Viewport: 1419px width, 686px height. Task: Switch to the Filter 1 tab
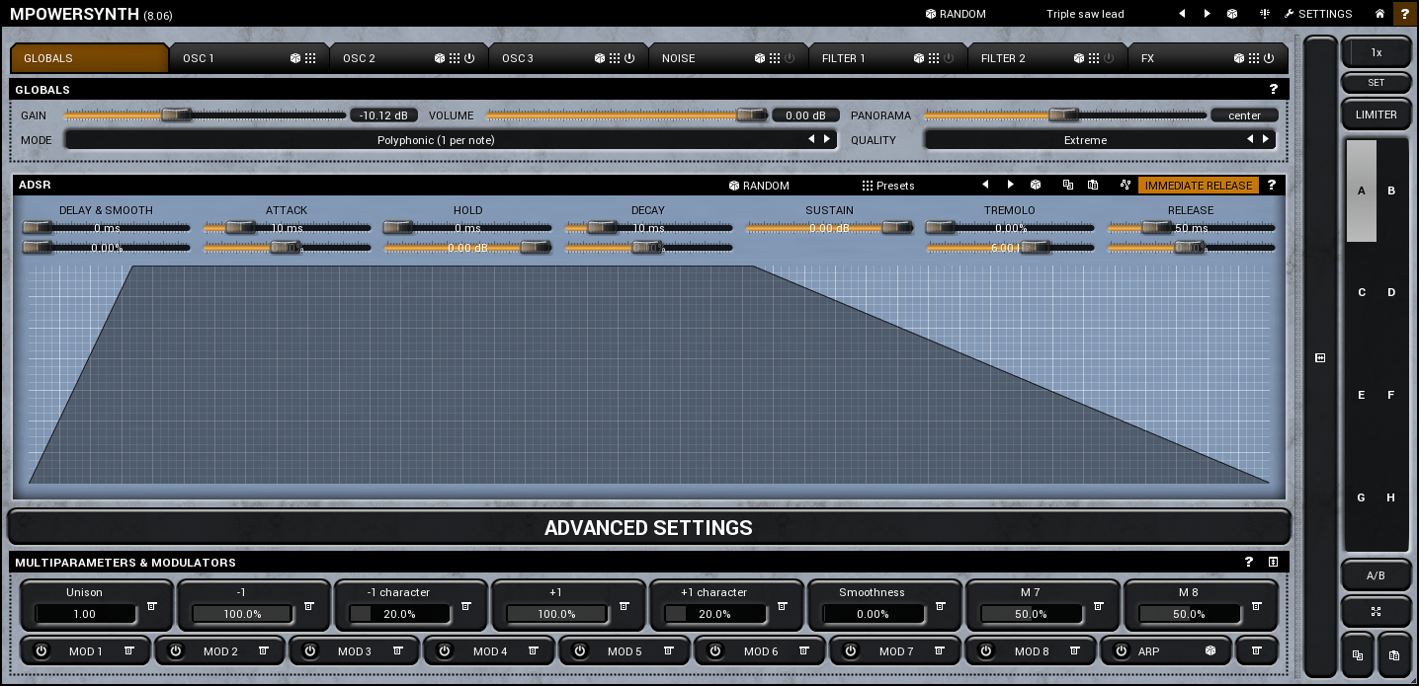pos(843,58)
